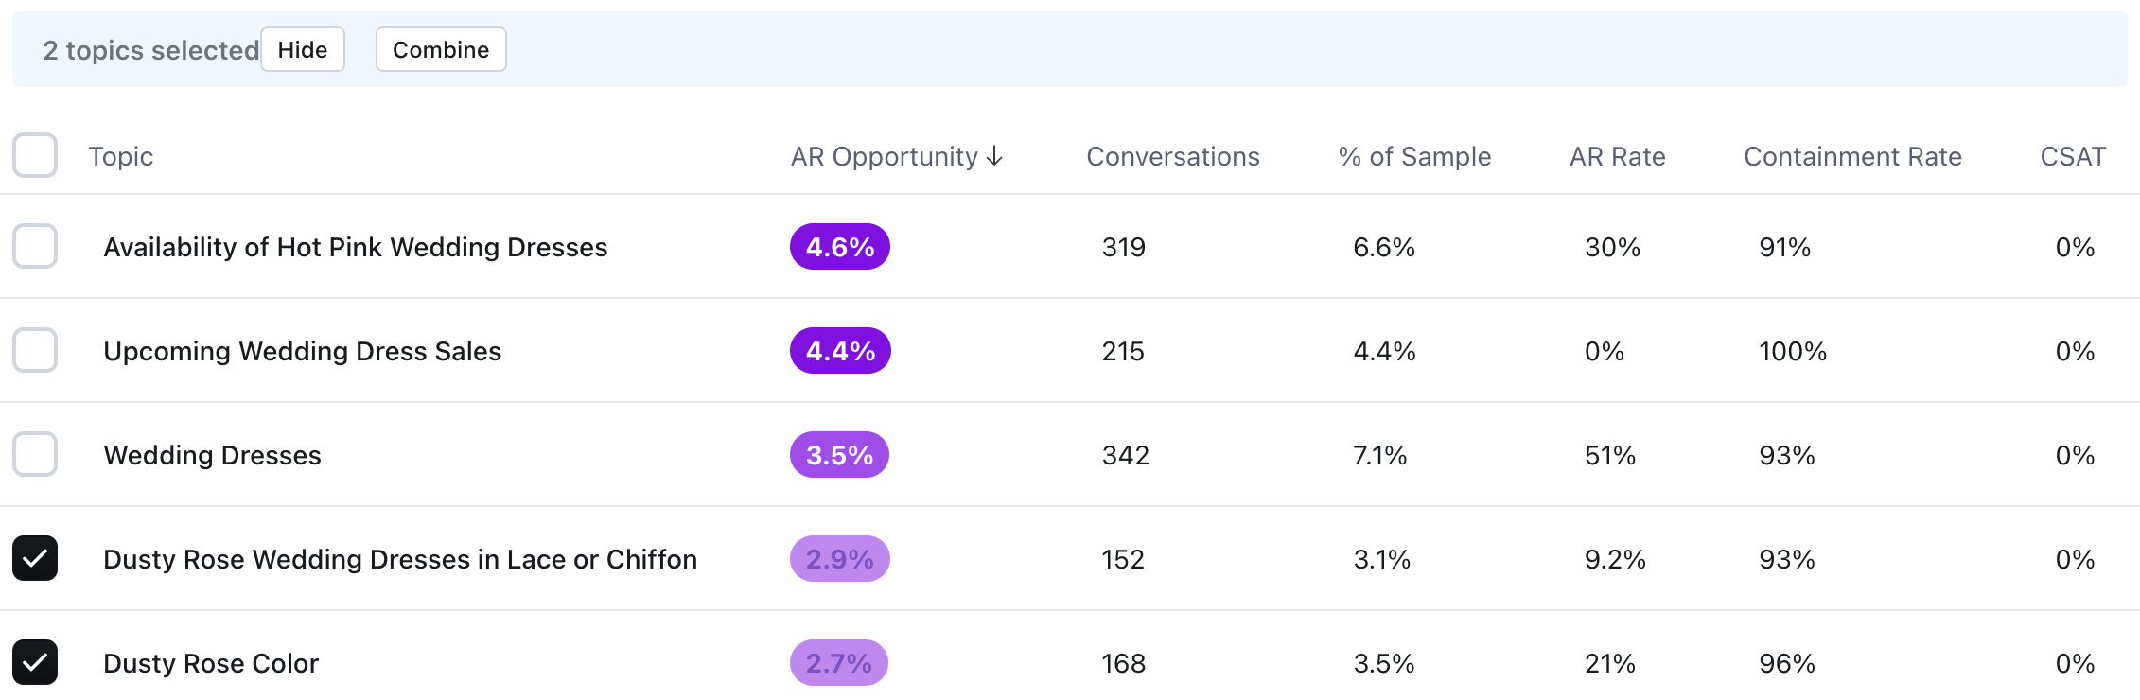This screenshot has width=2140, height=700.
Task: Check the Upcoming Wedding Dress Sales checkbox
Action: 35,350
